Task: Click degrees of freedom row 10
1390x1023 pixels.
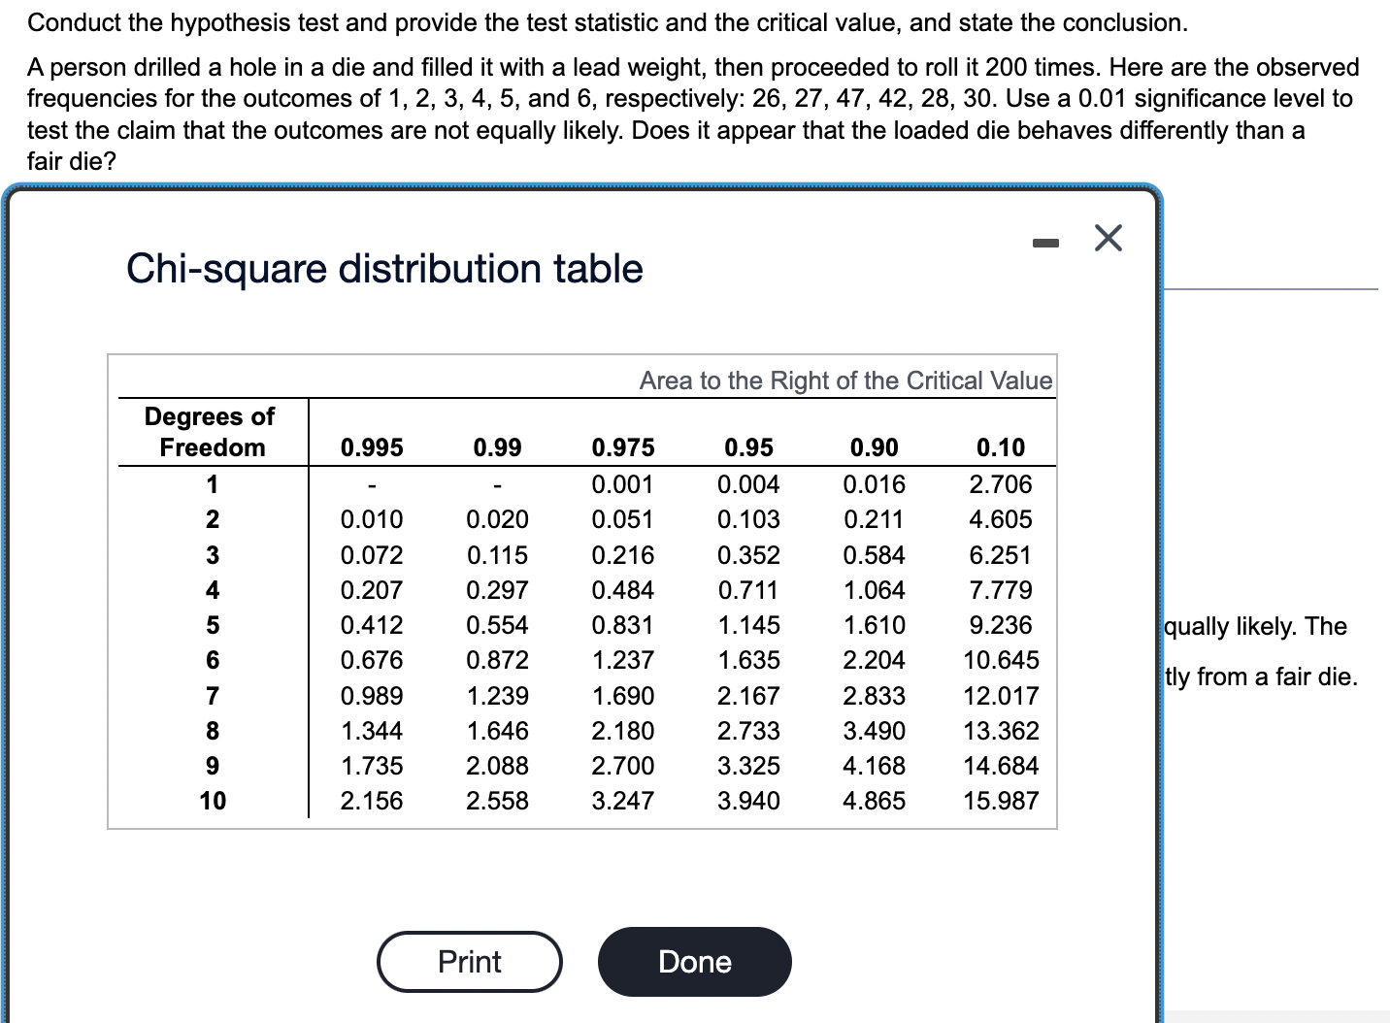Action: coord(213,801)
